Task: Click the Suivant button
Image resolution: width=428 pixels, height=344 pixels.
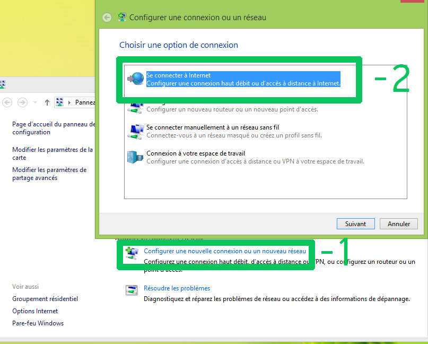Action: point(355,223)
